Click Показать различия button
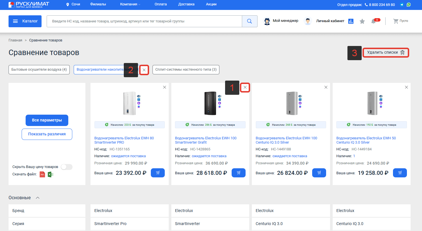This screenshot has width=422, height=231. [47, 134]
